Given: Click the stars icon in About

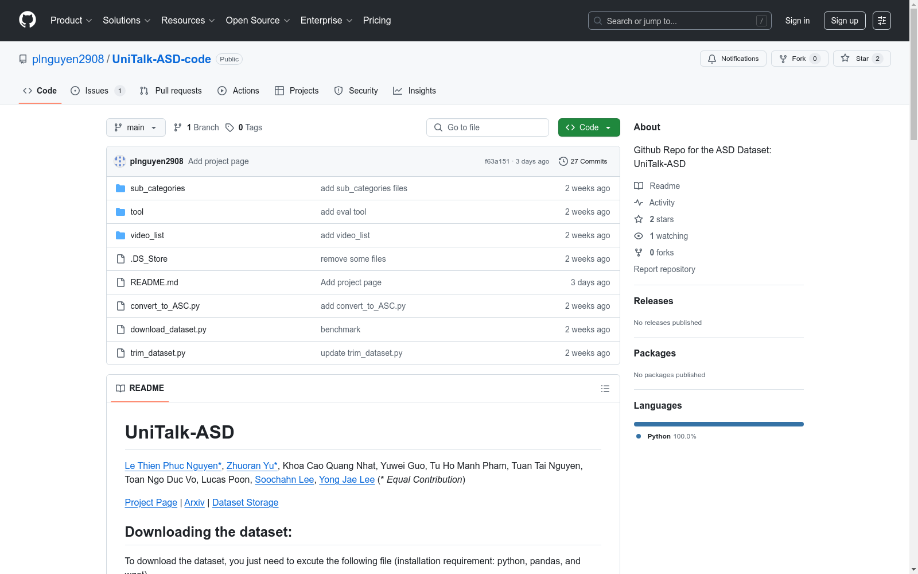Looking at the screenshot, I should pyautogui.click(x=639, y=219).
